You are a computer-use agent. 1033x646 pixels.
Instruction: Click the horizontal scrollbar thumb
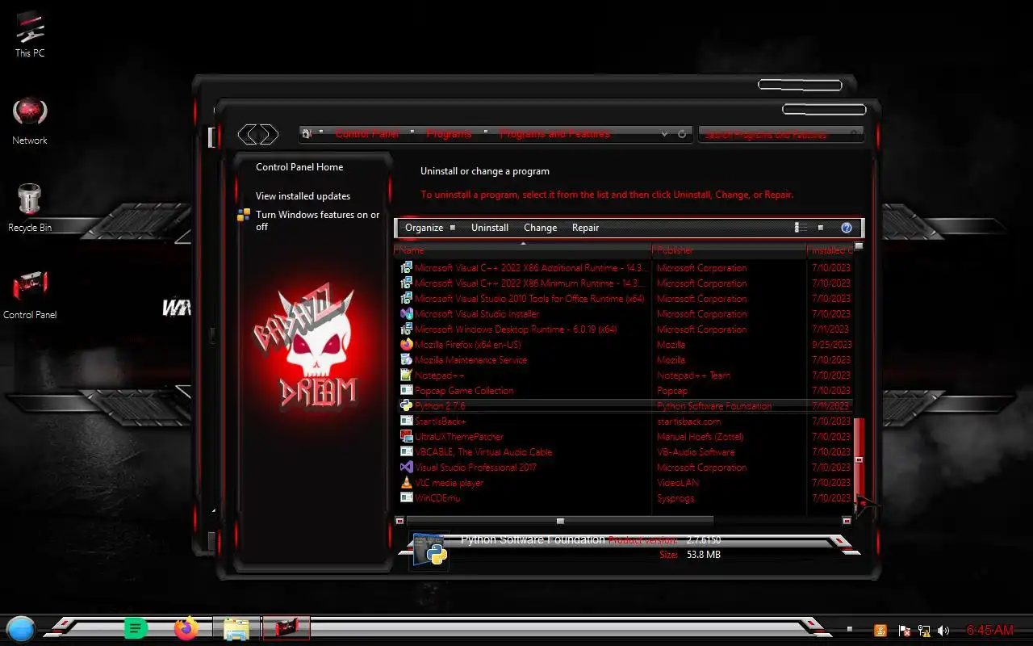pos(560,521)
